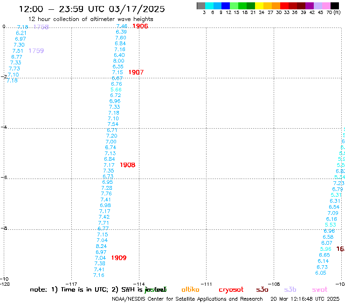The height and width of the screenshot is (303, 345).
Task: Click the -8 latitude axis label
Action: pyautogui.click(x=4, y=228)
